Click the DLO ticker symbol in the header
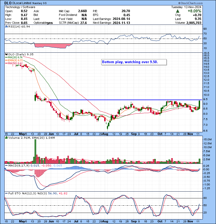This screenshot has height=224, width=216. tap(8, 3)
